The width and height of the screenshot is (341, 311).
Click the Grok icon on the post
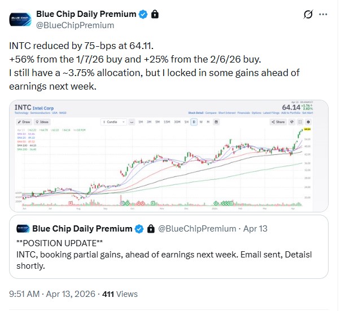click(x=309, y=14)
